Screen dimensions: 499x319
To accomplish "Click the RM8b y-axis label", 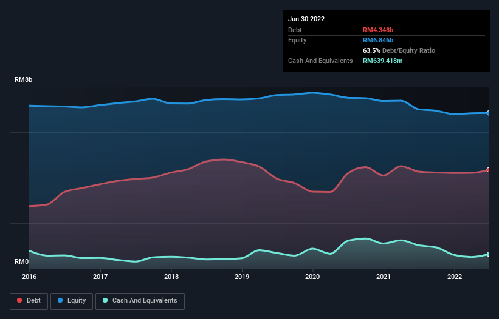I will [x=23, y=79].
